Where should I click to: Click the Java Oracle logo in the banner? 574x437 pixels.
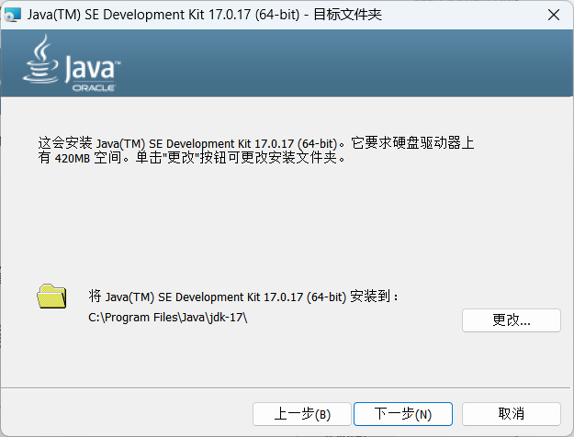(72, 63)
